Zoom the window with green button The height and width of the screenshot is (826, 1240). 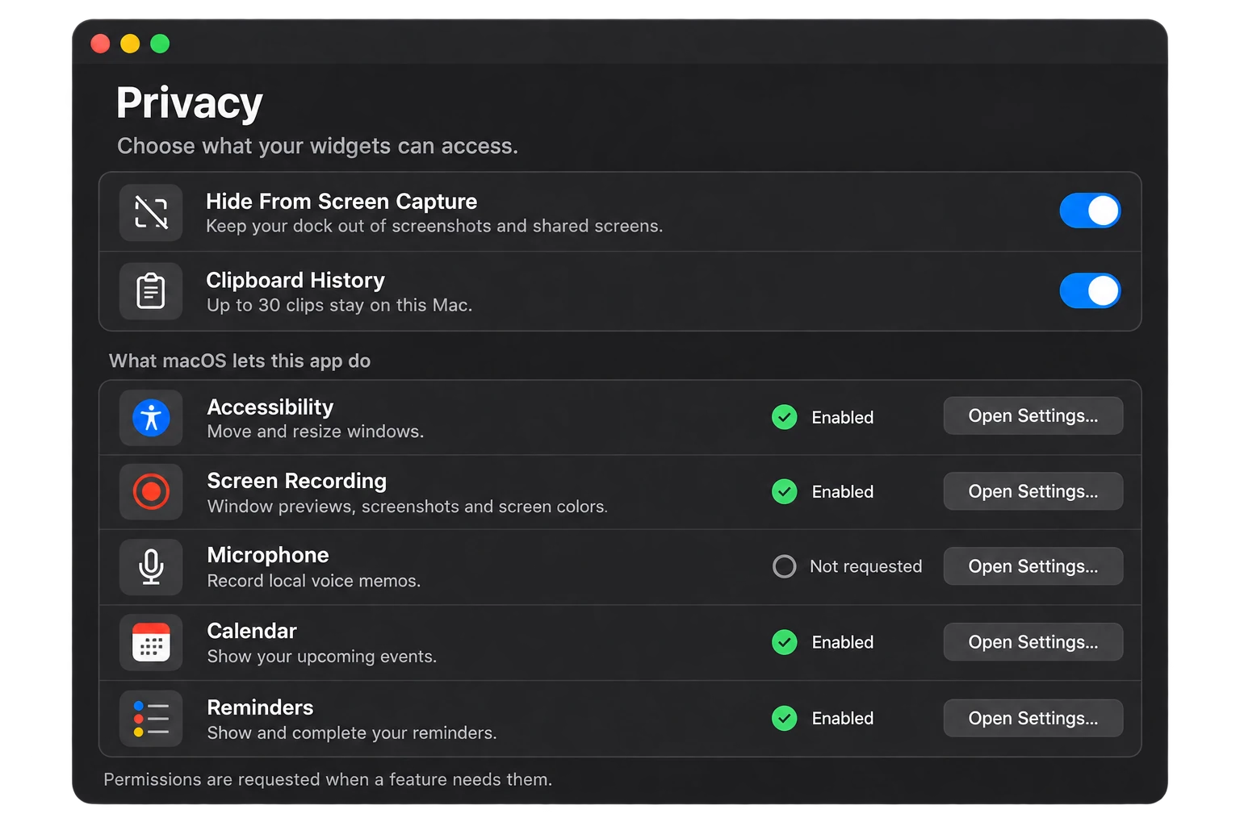tap(160, 43)
